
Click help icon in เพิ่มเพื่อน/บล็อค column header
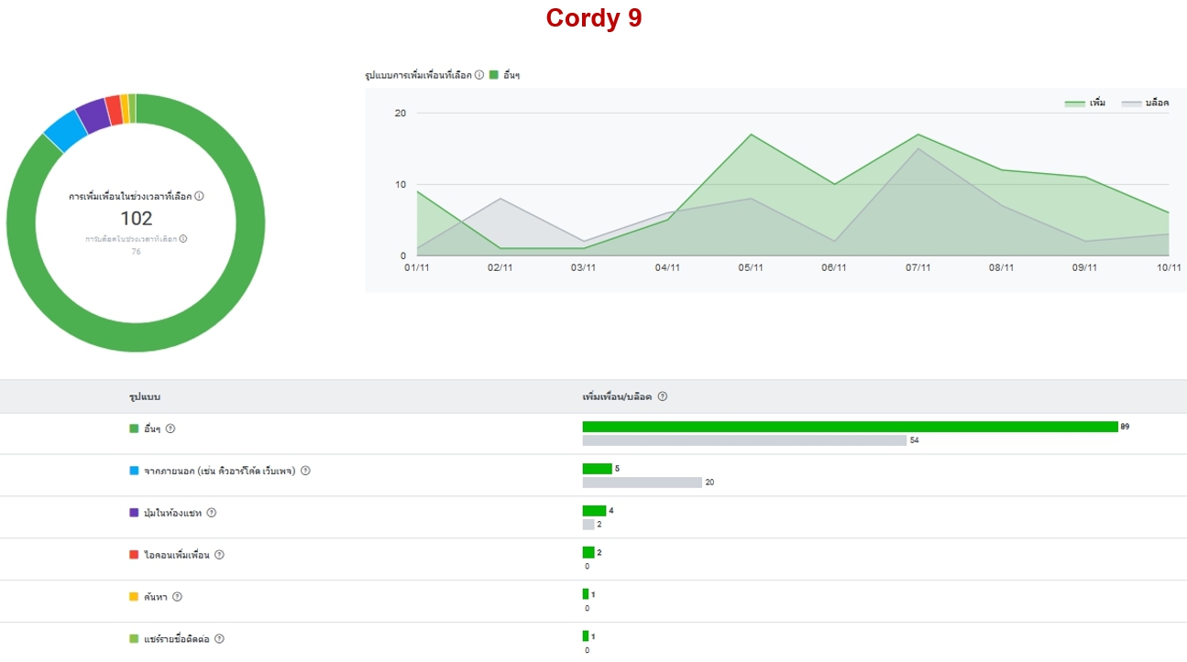(x=662, y=396)
